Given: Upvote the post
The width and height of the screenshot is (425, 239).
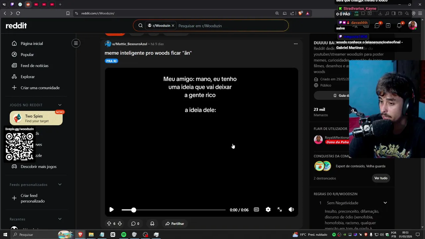Looking at the screenshot, I should [109, 224].
